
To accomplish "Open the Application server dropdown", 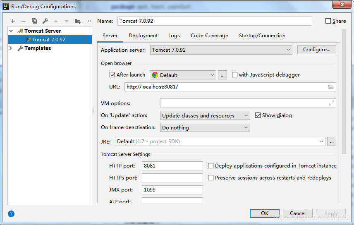I will click(x=221, y=50).
